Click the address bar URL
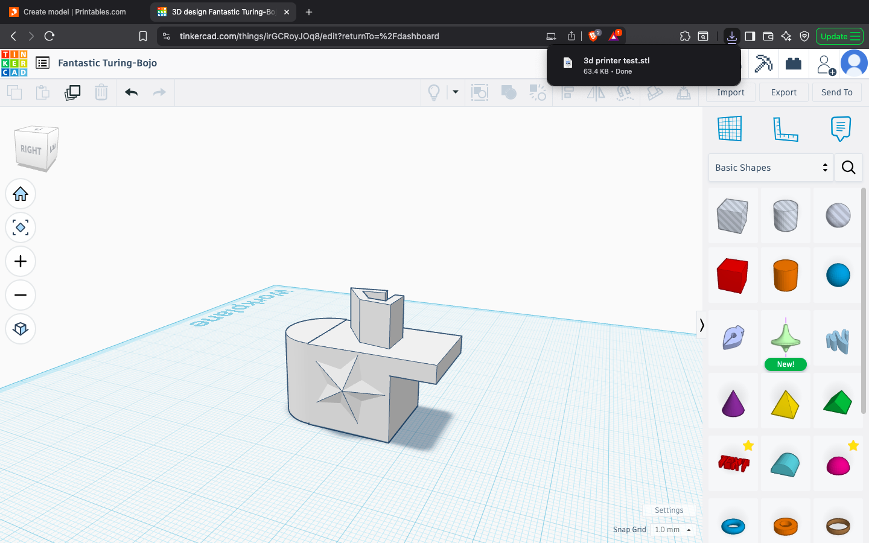This screenshot has width=869, height=543. click(x=309, y=36)
